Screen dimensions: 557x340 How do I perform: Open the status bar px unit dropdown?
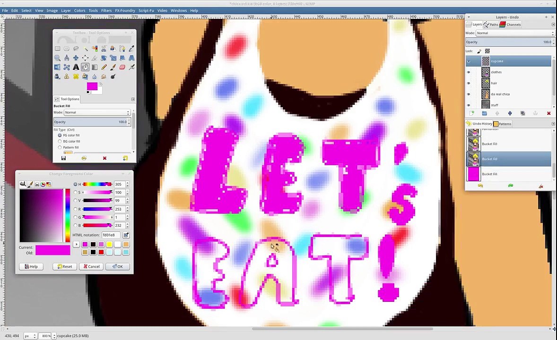[x=30, y=336]
